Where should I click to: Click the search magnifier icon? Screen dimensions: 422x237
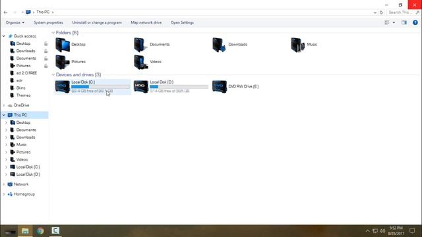[x=417, y=13]
